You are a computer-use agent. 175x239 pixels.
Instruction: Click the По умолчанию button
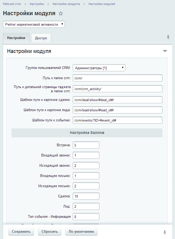click(81, 231)
